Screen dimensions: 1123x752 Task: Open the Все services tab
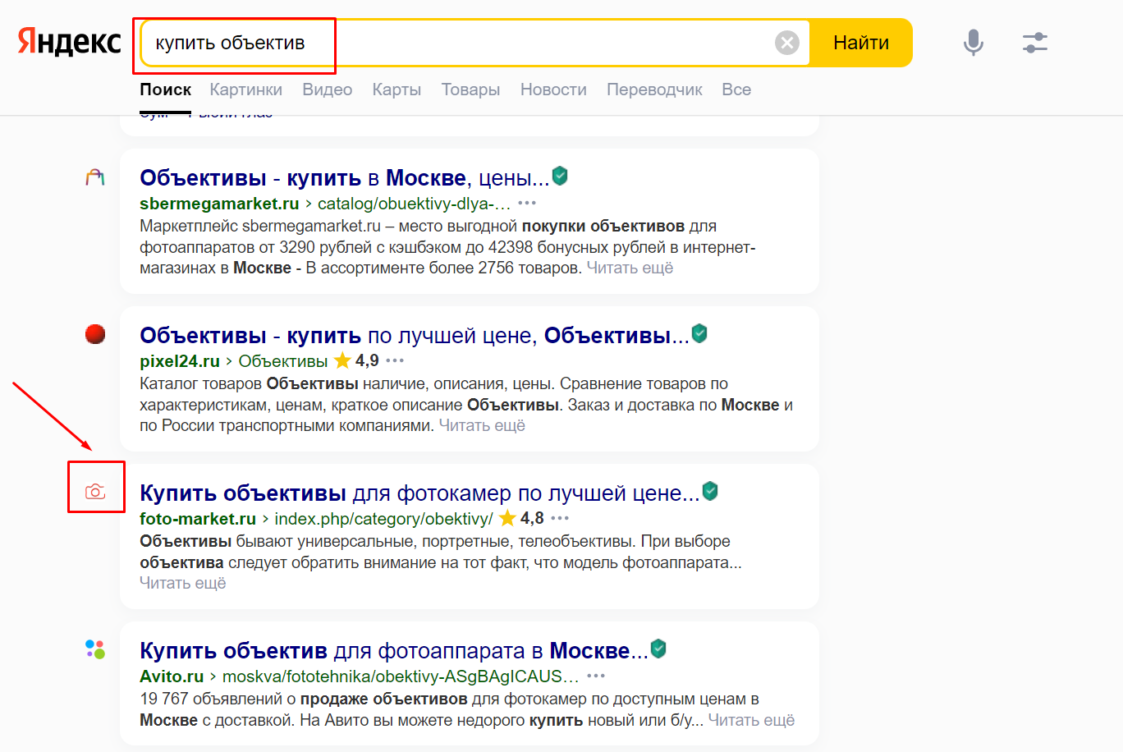click(736, 89)
